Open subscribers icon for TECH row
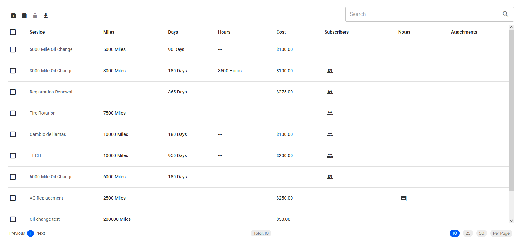The image size is (522, 247). pyautogui.click(x=330, y=156)
